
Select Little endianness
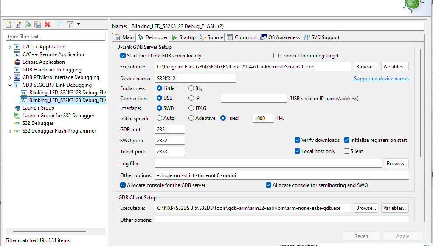pyautogui.click(x=159, y=88)
